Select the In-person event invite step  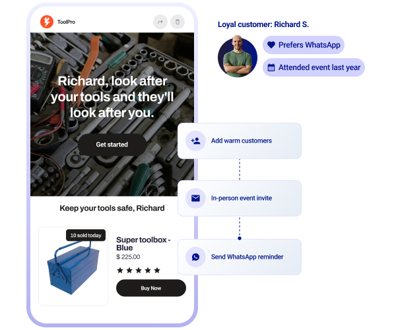(x=240, y=198)
